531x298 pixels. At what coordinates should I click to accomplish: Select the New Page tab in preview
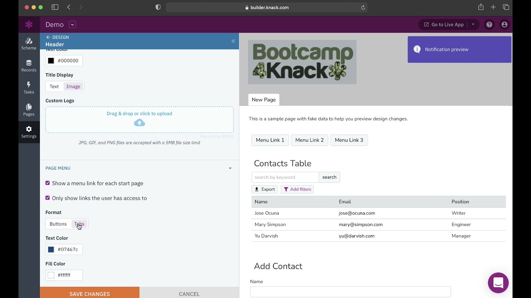(264, 100)
